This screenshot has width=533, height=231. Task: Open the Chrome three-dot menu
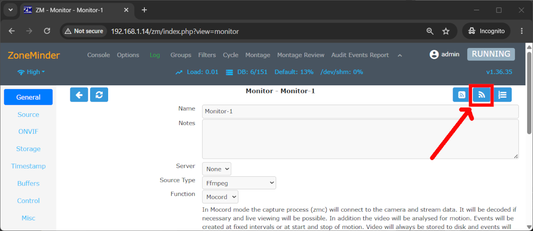(522, 31)
